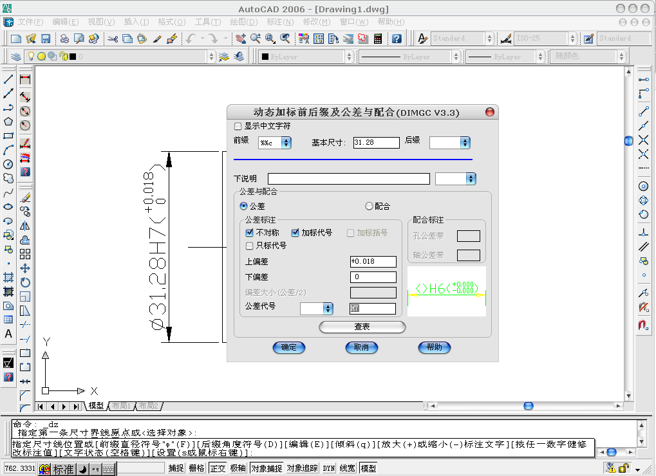Open the text style Standard dropdown
The width and height of the screenshot is (656, 476).
tap(489, 39)
